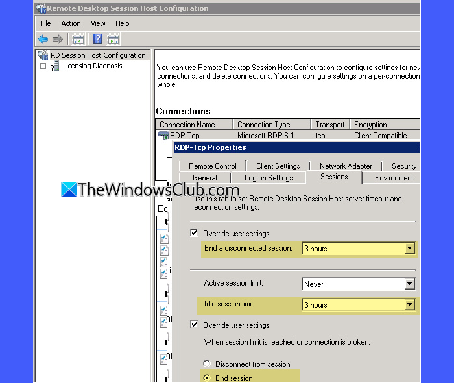This screenshot has width=454, height=383.
Task: Select the RDP-Tcp connection row name
Action: (185, 135)
